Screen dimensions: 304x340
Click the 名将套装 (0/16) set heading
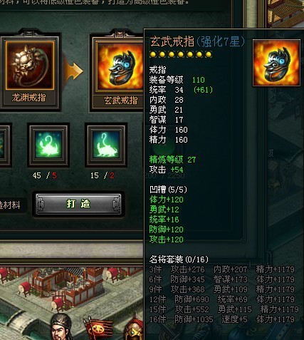(x=179, y=259)
